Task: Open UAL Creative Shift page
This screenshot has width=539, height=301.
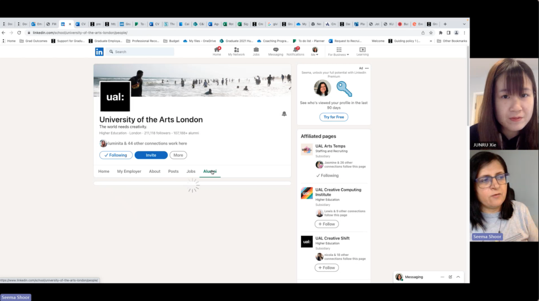Action: click(x=333, y=238)
